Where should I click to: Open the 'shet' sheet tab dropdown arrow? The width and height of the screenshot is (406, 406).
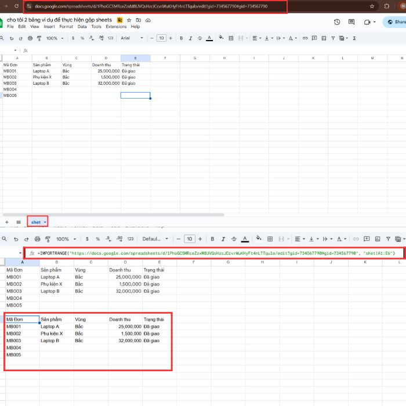pyautogui.click(x=45, y=222)
